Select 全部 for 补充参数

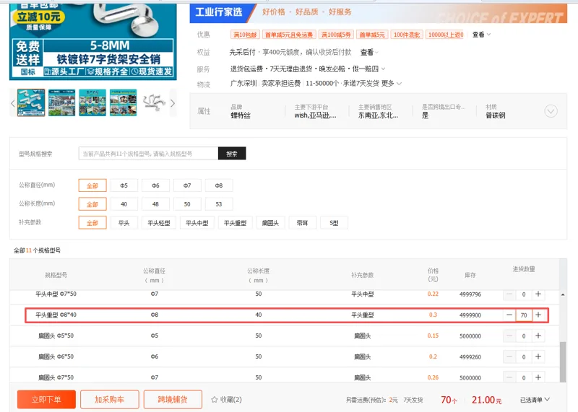coord(92,223)
